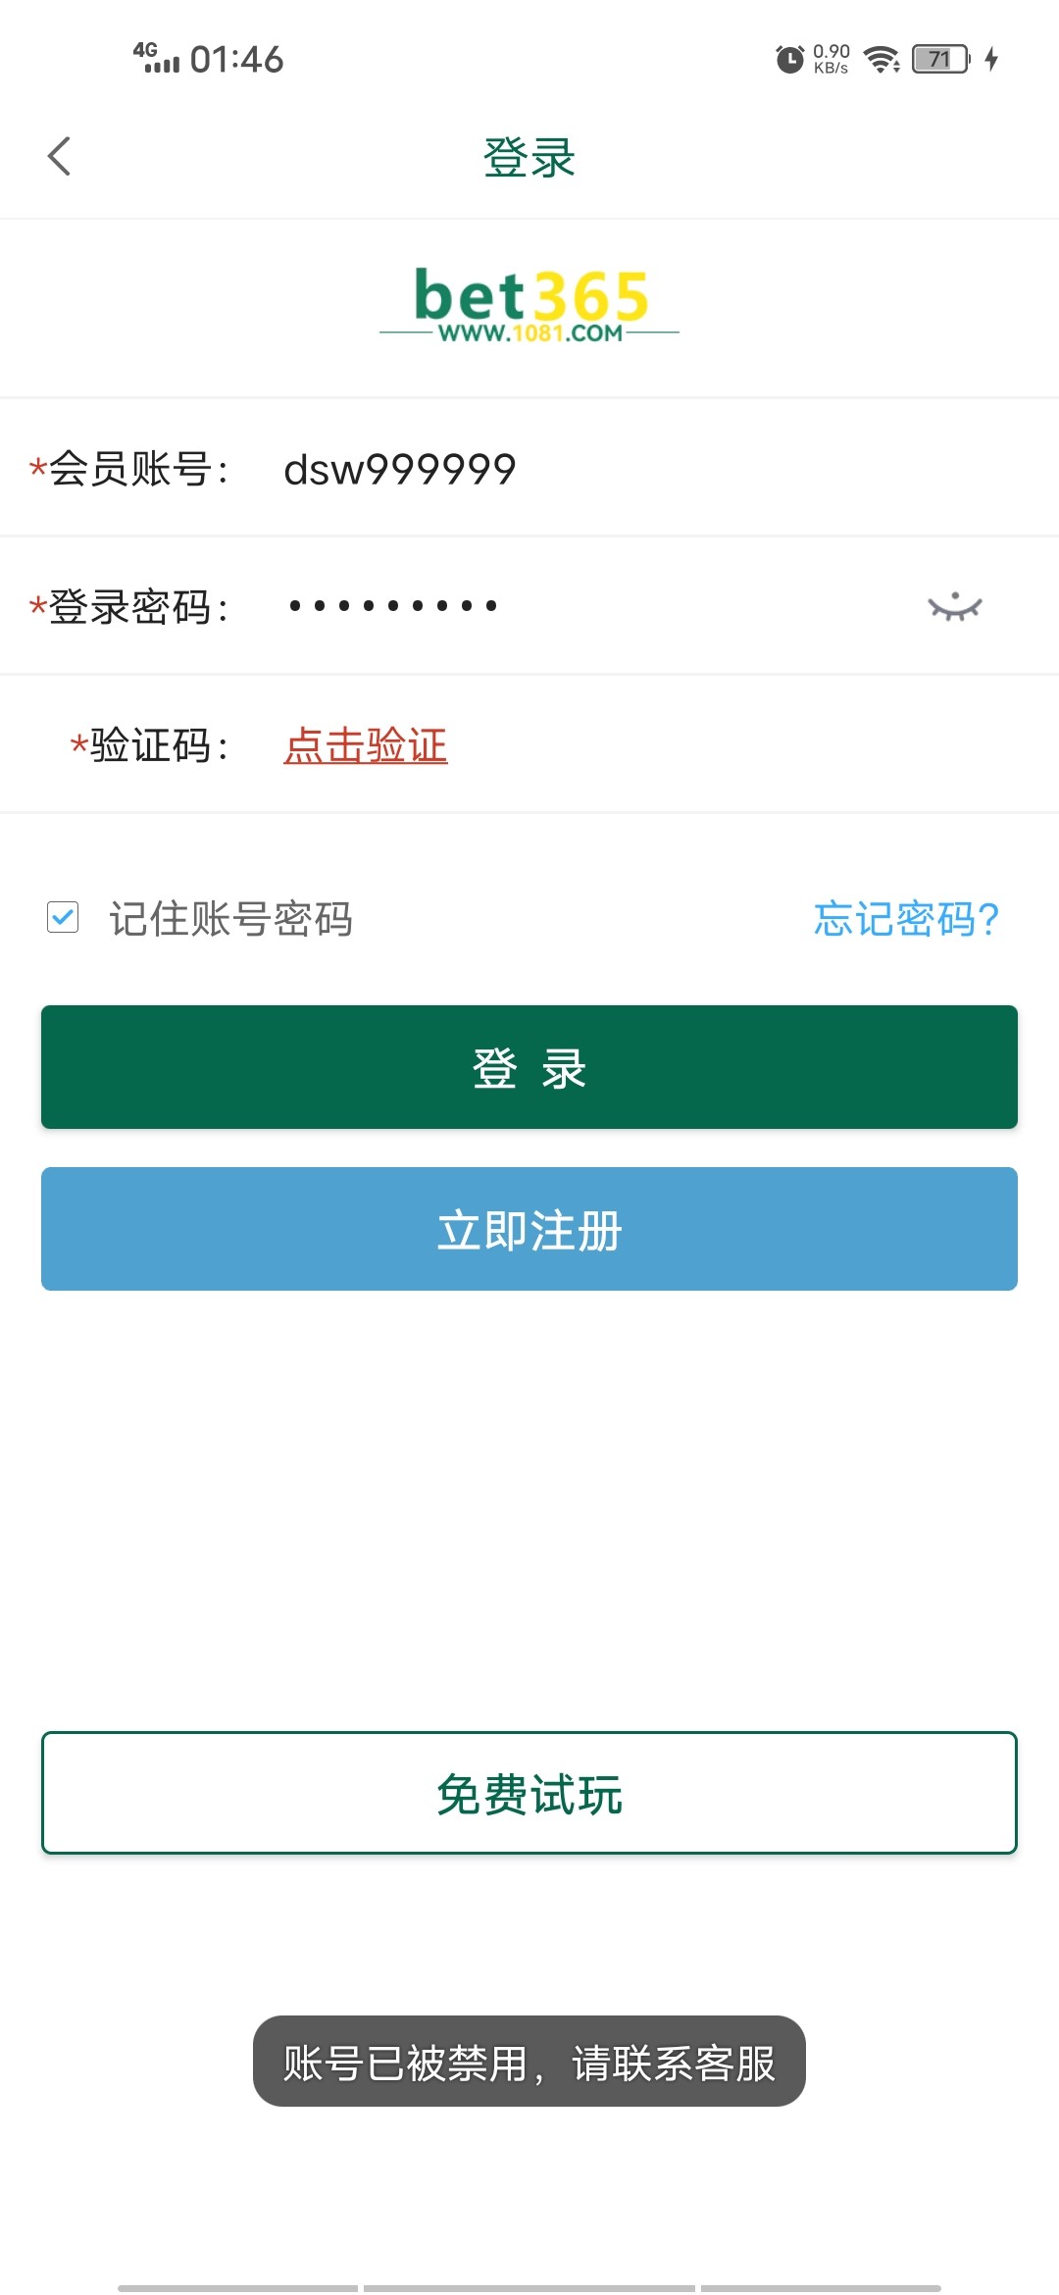
Task: Focus the 登录密码 input field
Action: click(x=588, y=606)
